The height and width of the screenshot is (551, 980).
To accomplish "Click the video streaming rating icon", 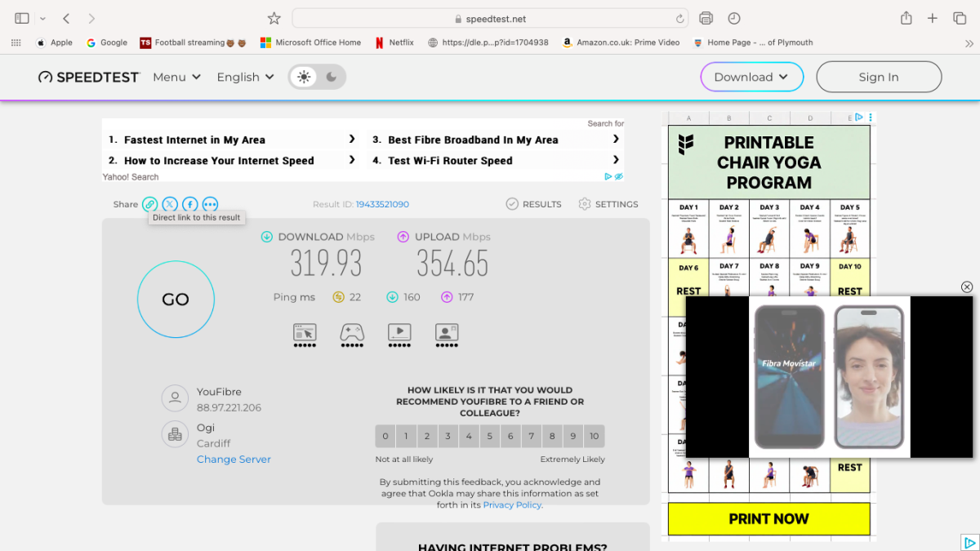I will click(x=399, y=335).
